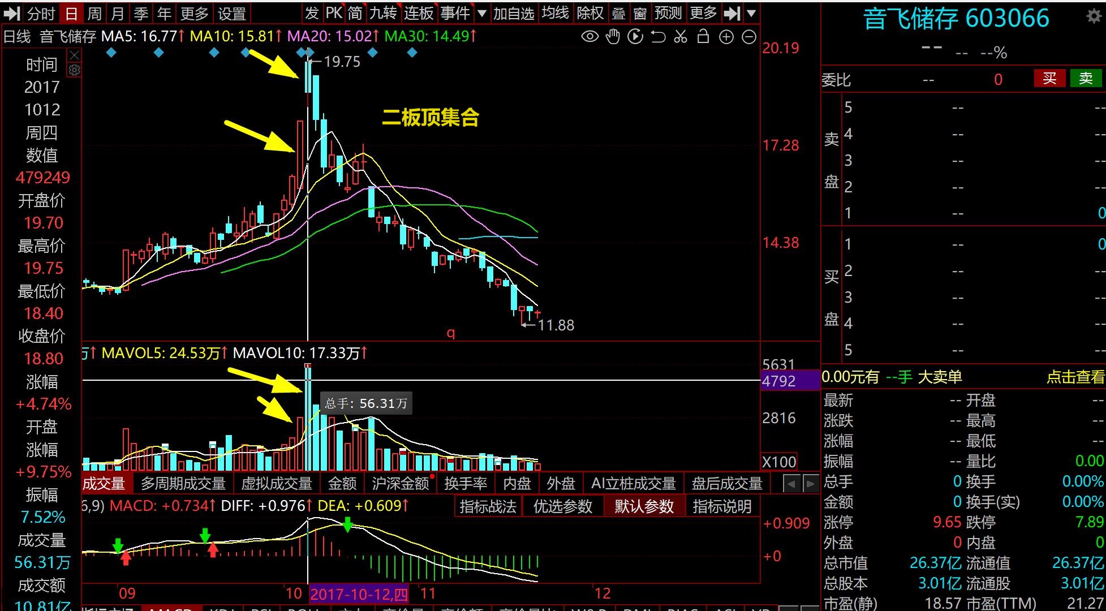This screenshot has height=611, width=1106.
Task: Click the red 买 buy button
Action: [x=1049, y=79]
